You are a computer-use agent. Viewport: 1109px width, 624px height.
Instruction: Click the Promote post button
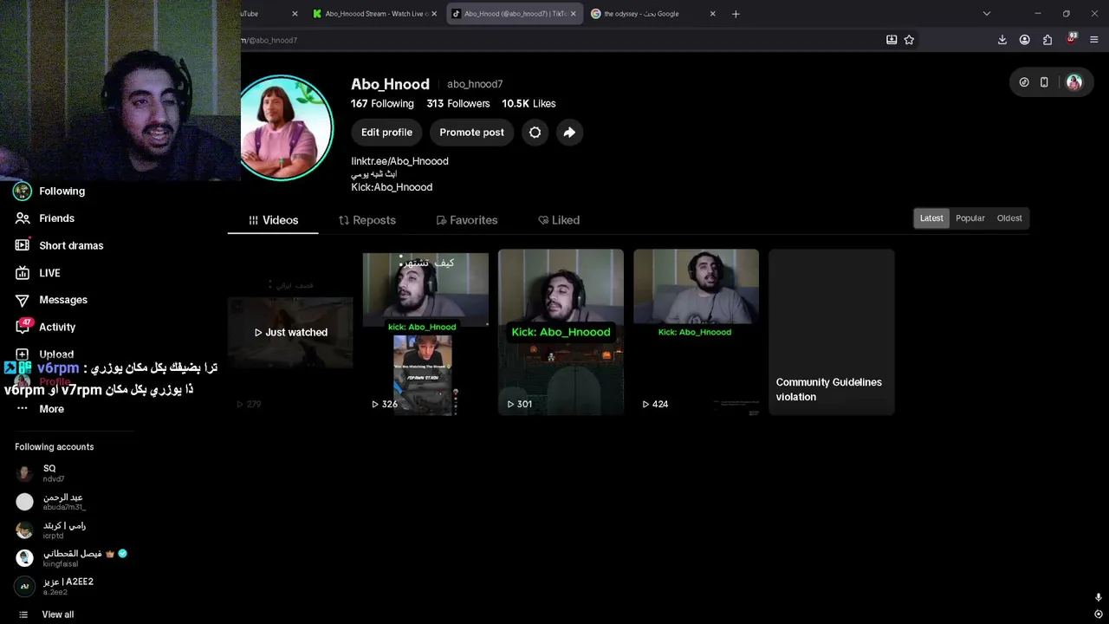tap(471, 133)
